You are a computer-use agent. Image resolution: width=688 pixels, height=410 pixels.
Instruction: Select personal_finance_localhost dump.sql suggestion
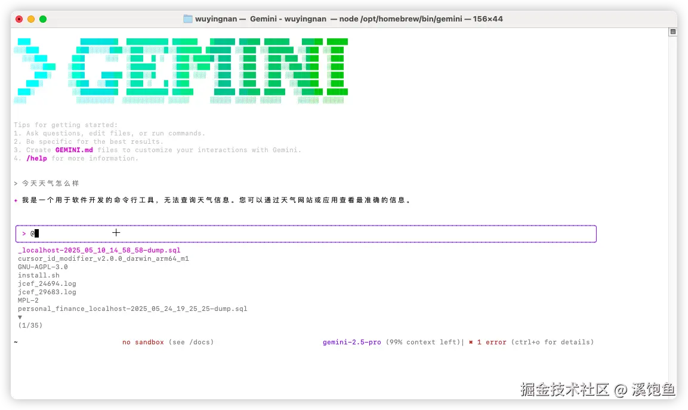132,309
